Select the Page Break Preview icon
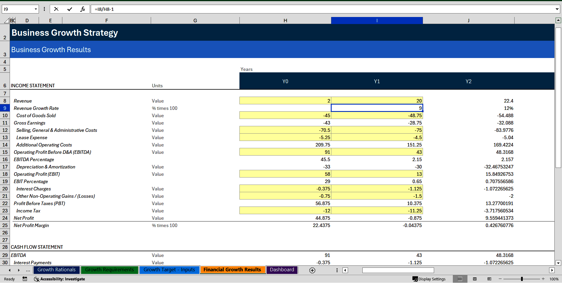This screenshot has width=562, height=283. pos(489,279)
